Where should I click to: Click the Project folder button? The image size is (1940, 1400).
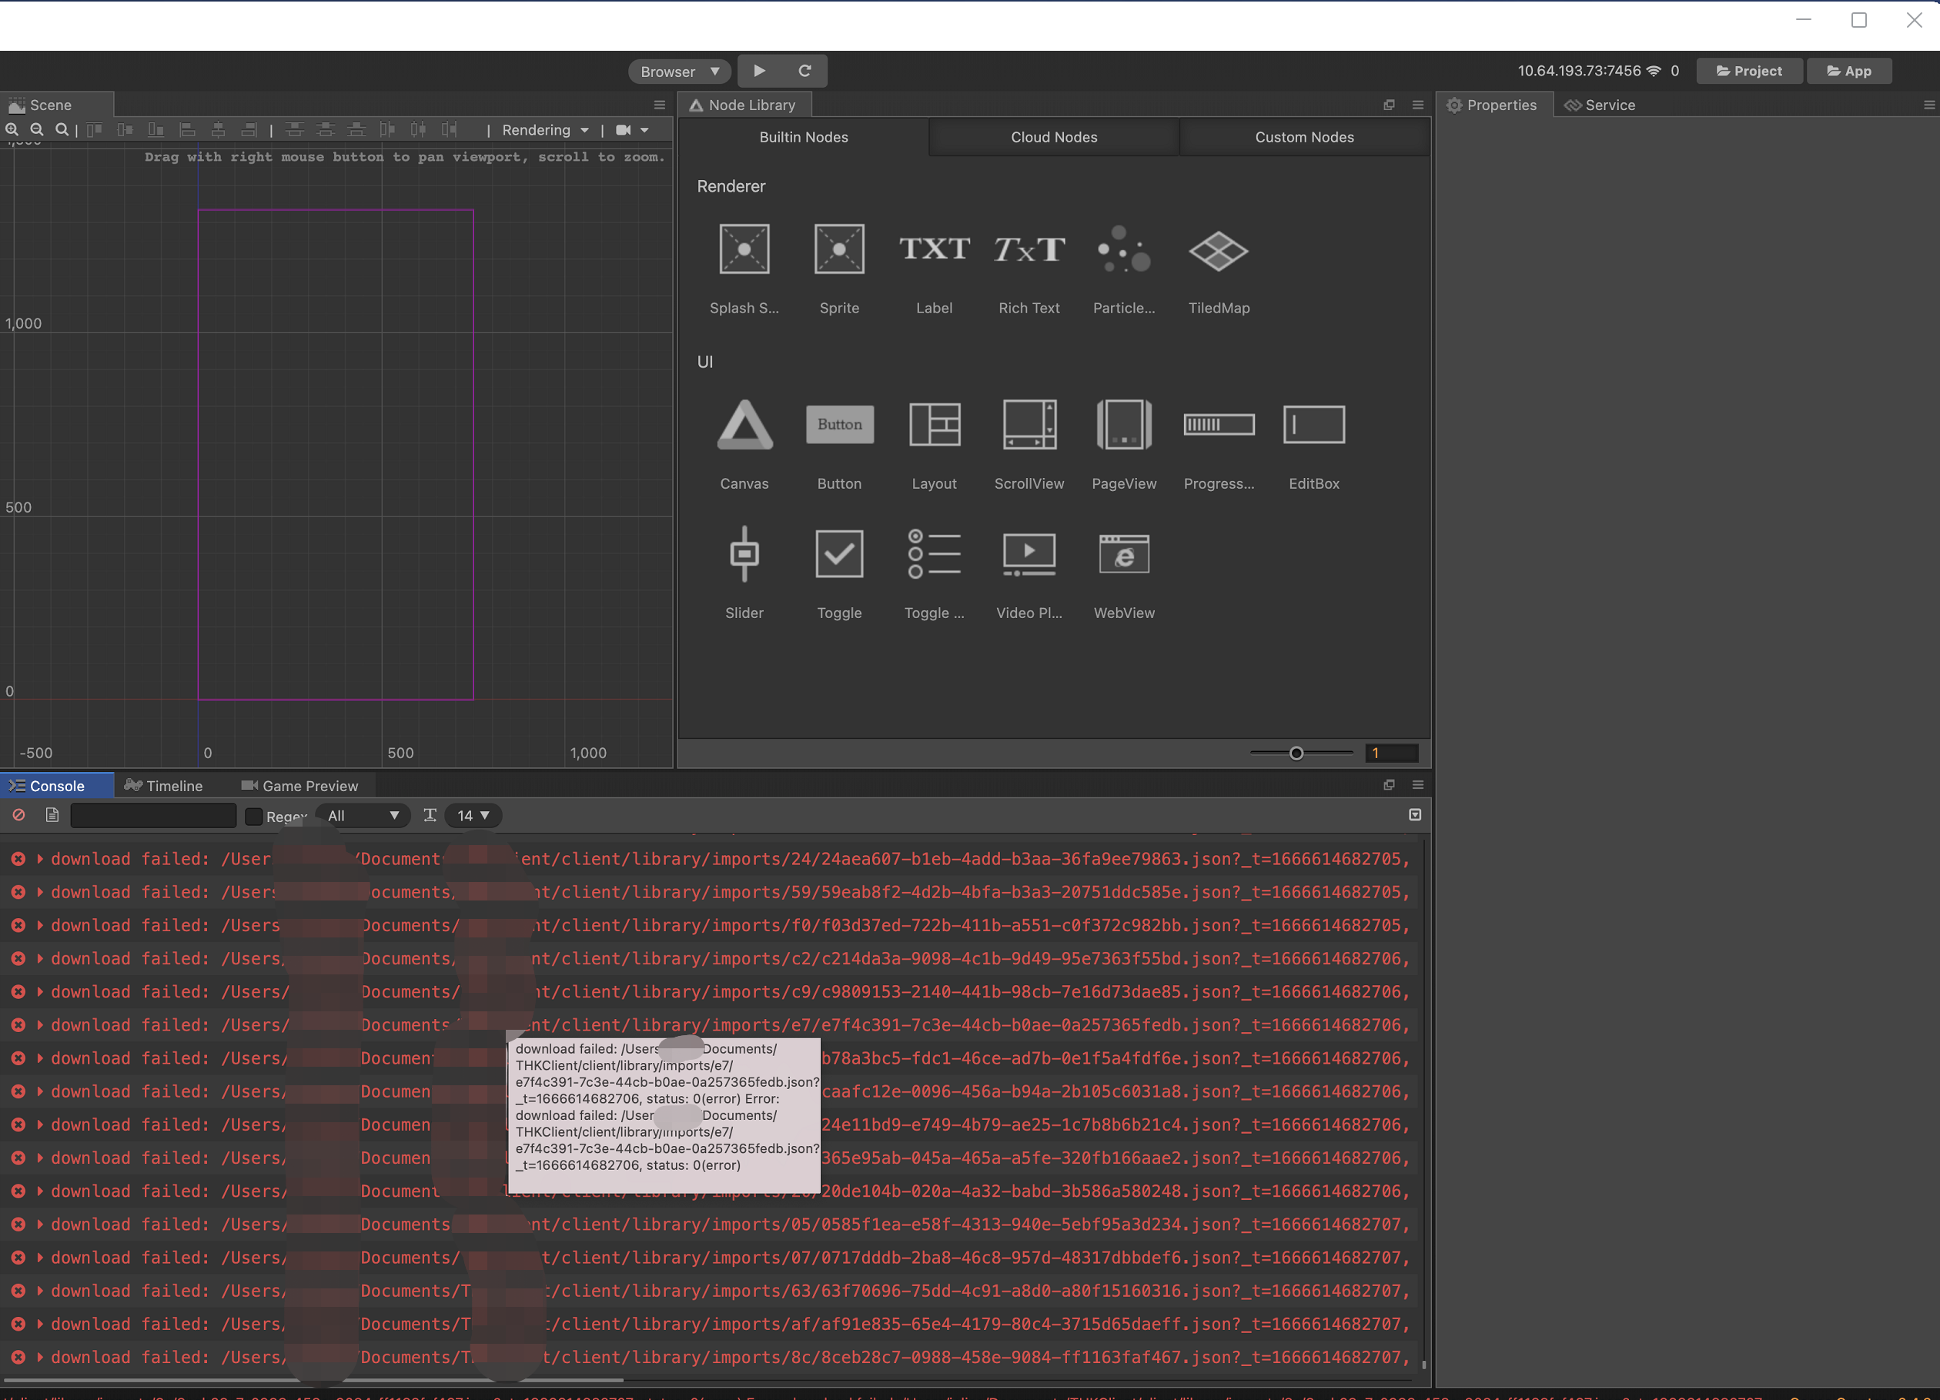(x=1748, y=71)
